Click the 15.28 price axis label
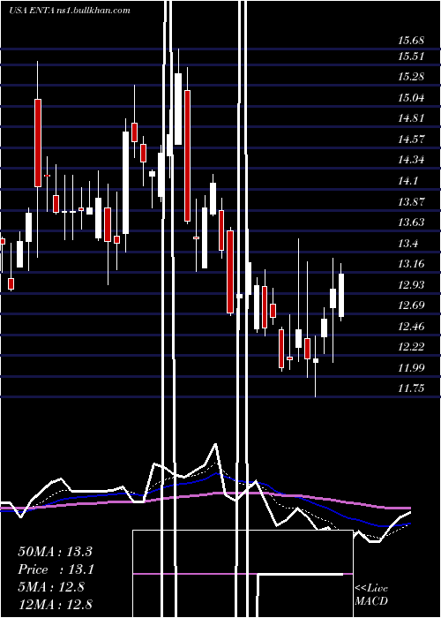 pos(411,77)
